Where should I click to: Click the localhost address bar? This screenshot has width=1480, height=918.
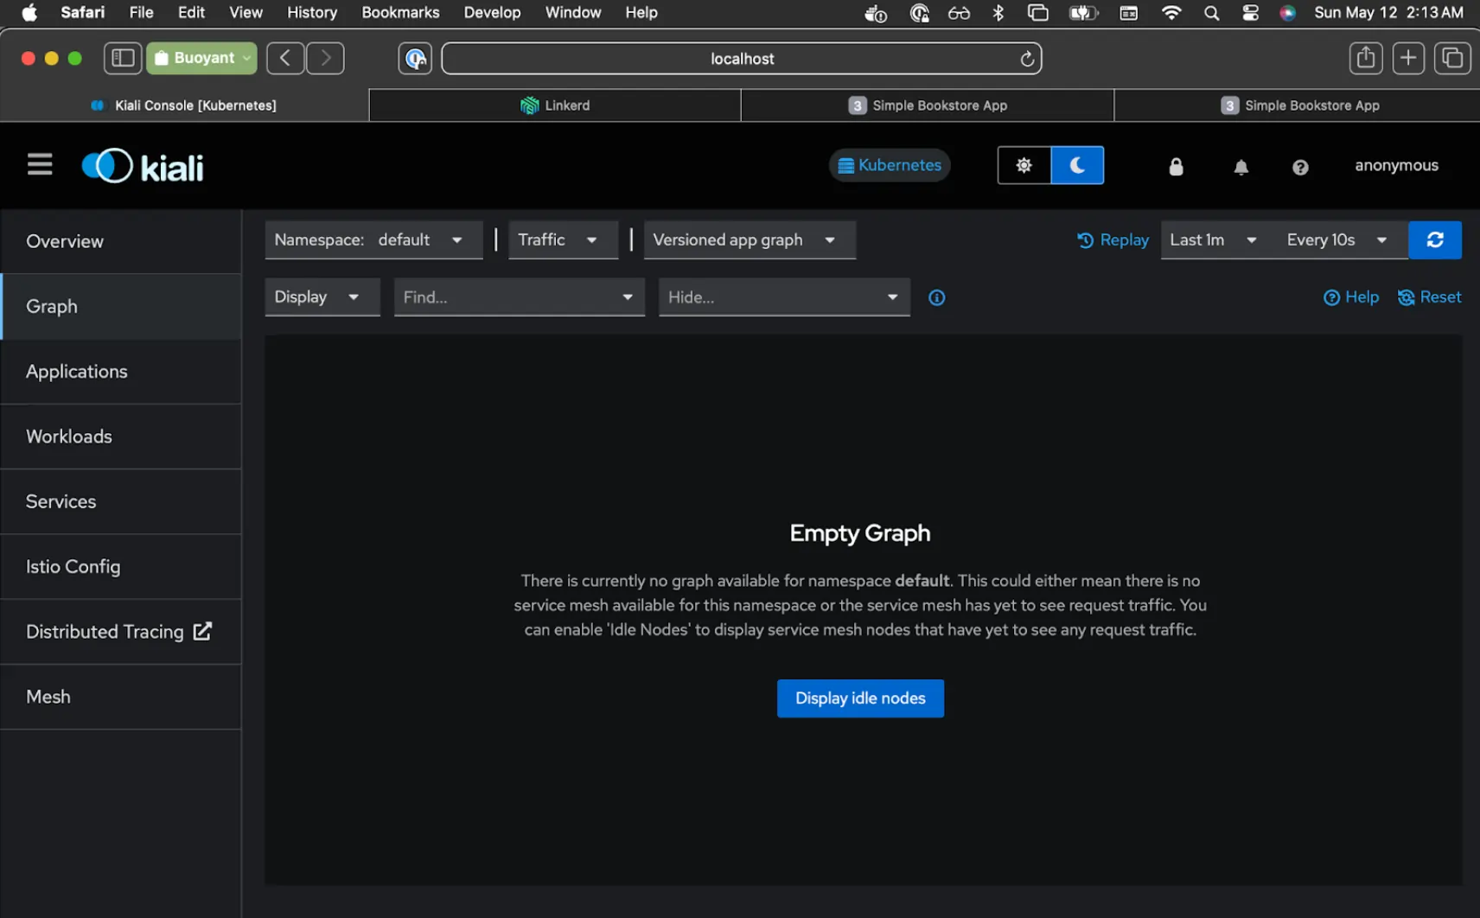pos(741,59)
